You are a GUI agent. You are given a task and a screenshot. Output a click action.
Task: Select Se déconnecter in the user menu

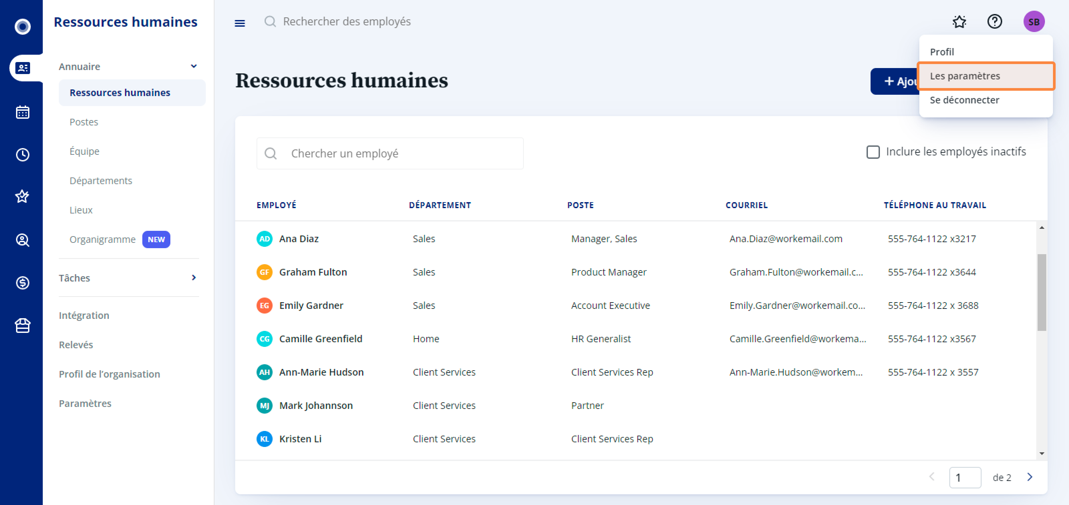pyautogui.click(x=985, y=100)
